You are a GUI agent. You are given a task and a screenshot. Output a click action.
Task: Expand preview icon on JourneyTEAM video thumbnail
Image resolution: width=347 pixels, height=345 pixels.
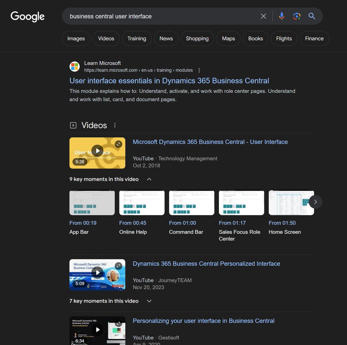[119, 266]
